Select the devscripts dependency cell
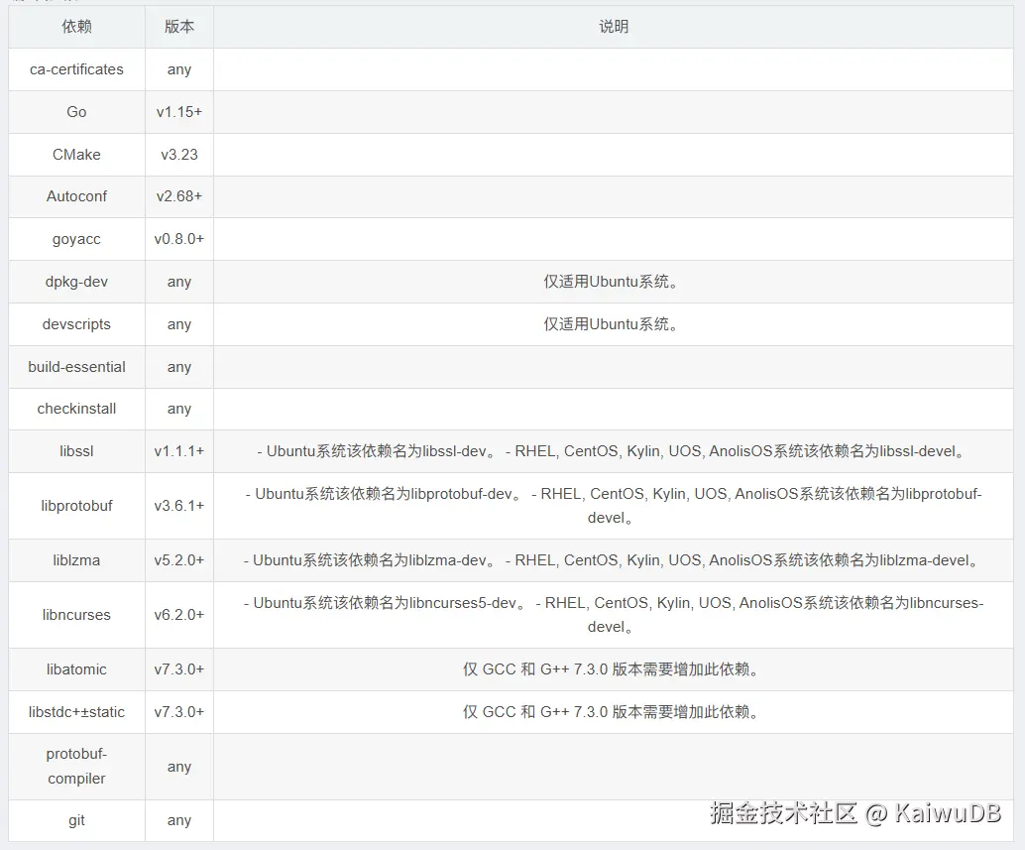Image resolution: width=1025 pixels, height=850 pixels. click(76, 324)
